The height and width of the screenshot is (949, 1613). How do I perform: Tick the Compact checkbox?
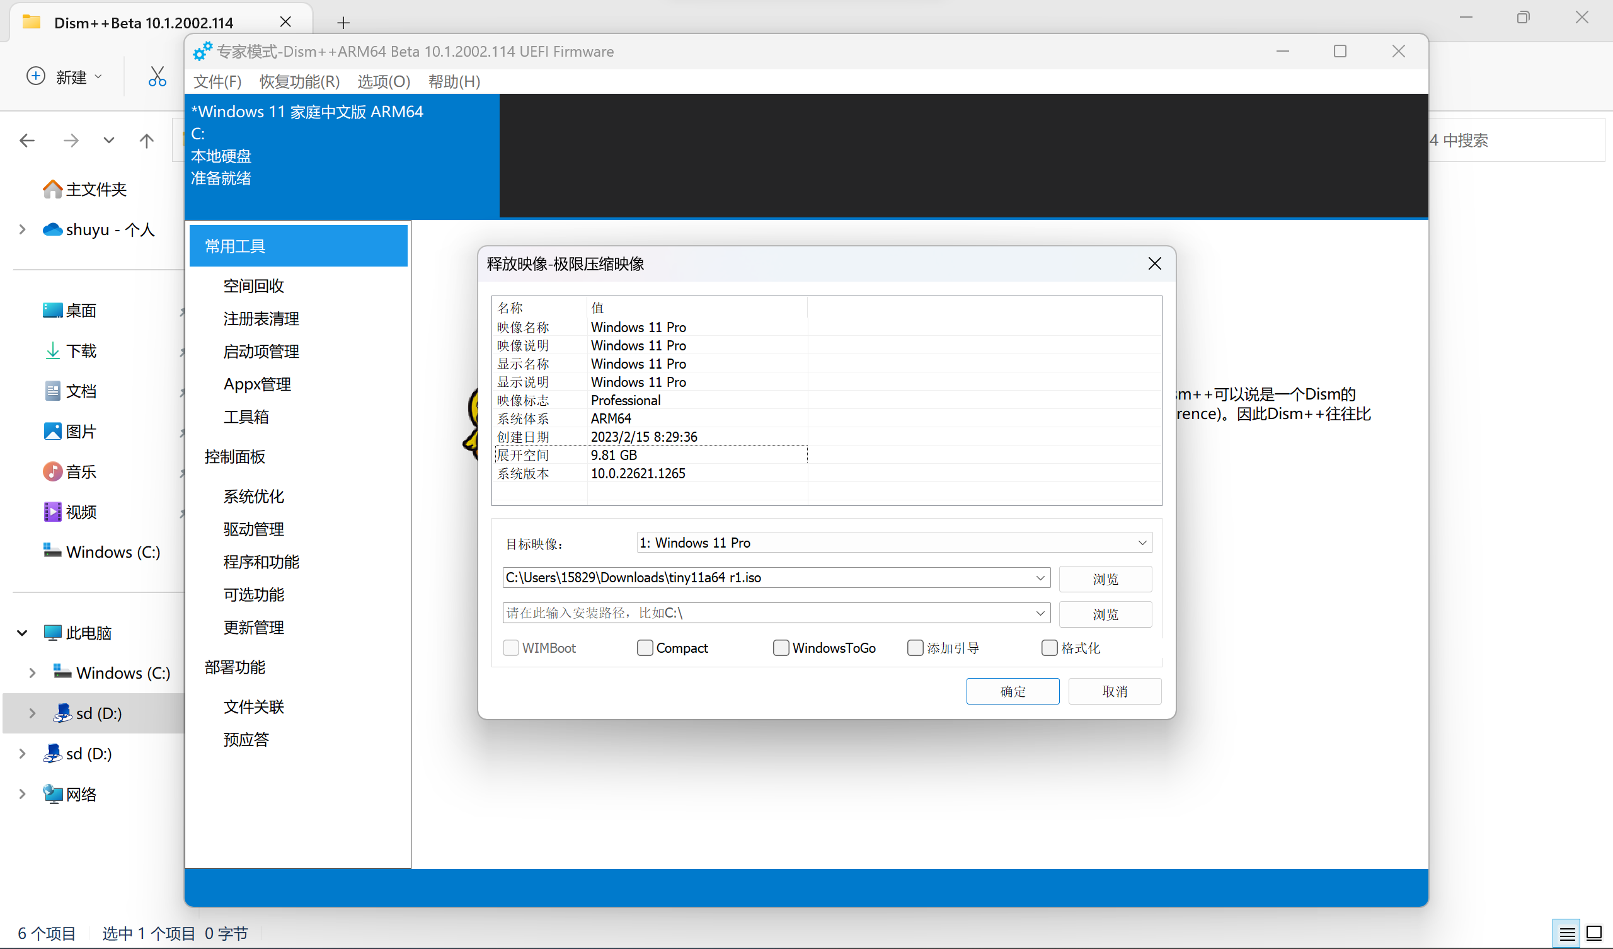645,648
